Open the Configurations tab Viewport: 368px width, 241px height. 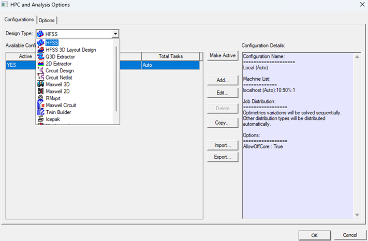(x=19, y=20)
